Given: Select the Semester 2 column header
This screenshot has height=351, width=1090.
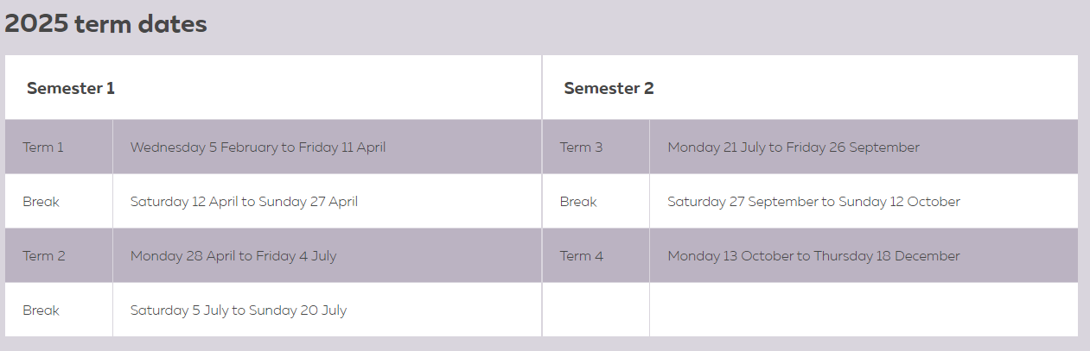Looking at the screenshot, I should (609, 88).
